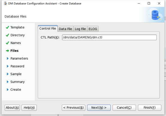Switch to the Control File tab
Image resolution: width=166 pixels, height=116 pixels.
click(x=48, y=28)
